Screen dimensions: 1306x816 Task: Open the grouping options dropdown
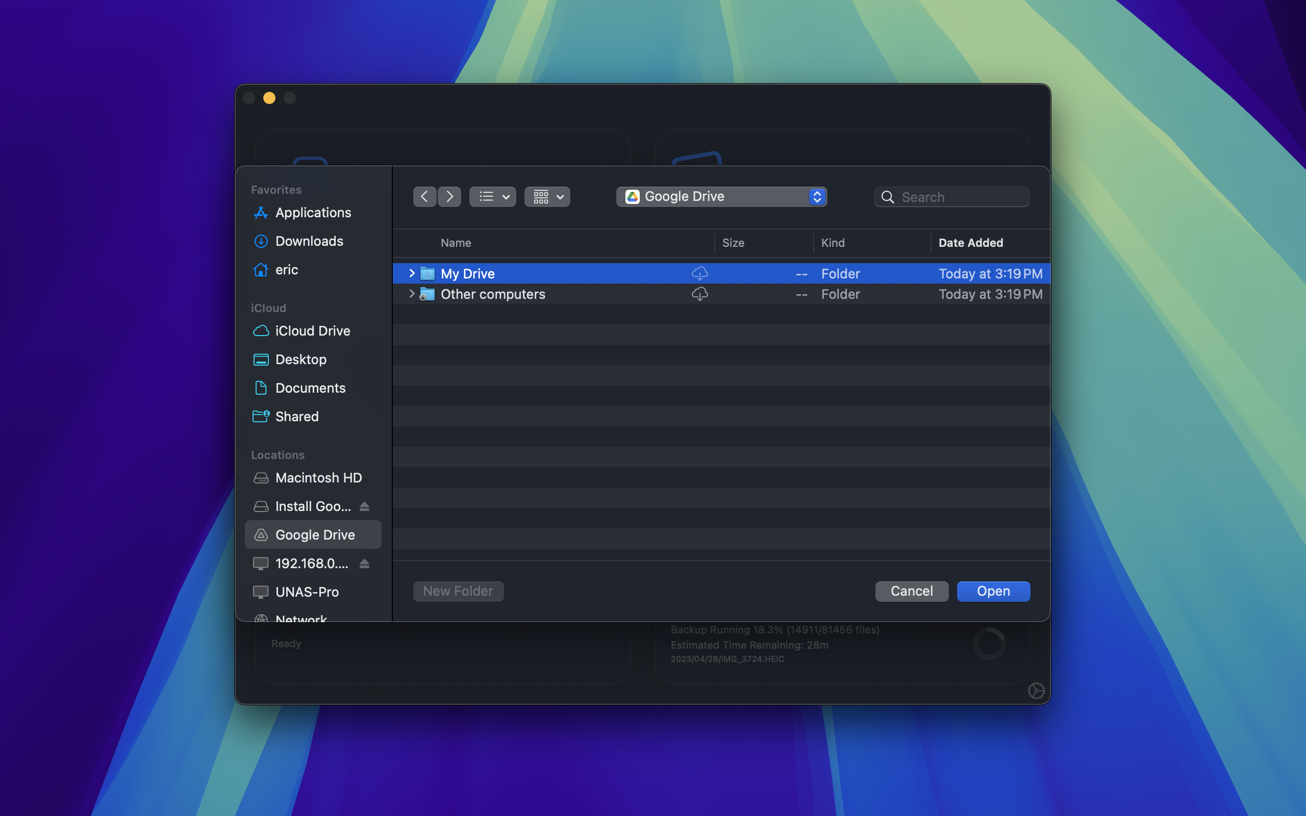547,197
